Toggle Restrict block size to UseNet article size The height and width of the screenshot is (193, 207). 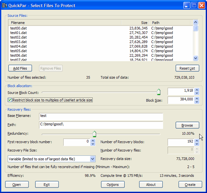coord(10,100)
